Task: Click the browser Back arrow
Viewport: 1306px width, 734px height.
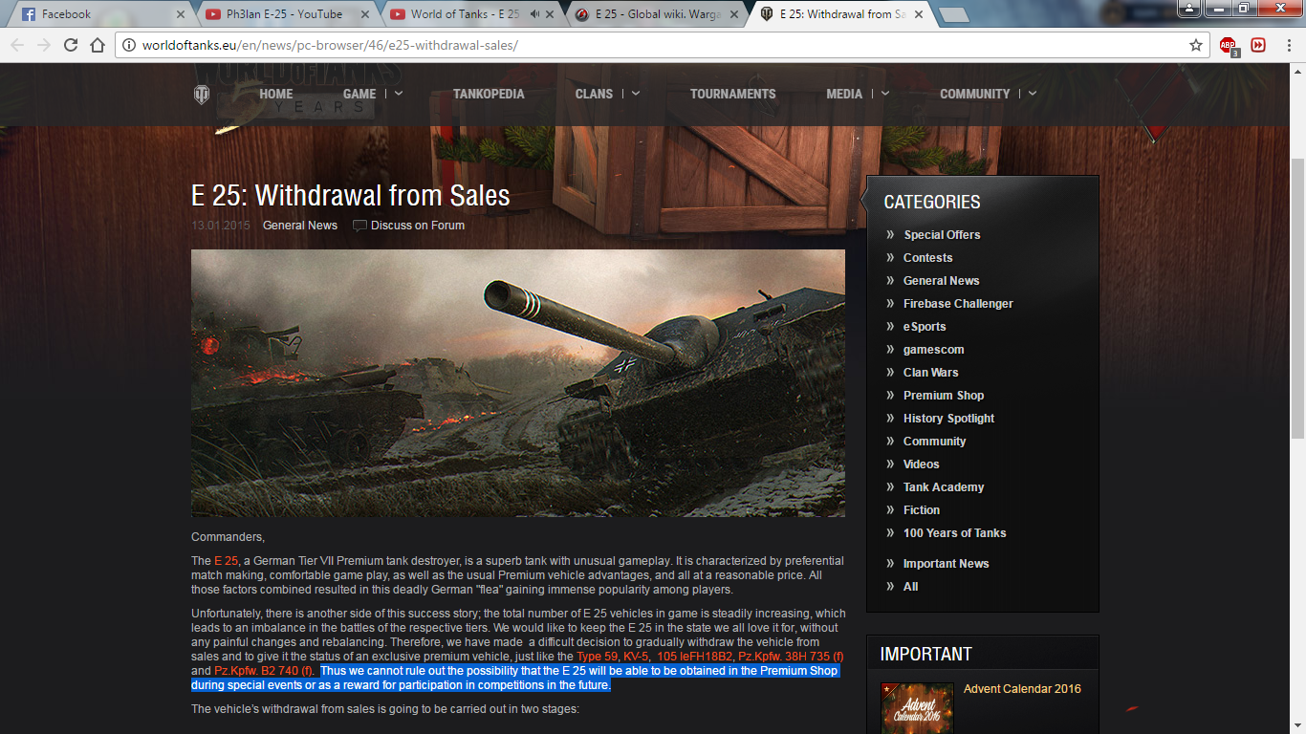Action: click(17, 45)
